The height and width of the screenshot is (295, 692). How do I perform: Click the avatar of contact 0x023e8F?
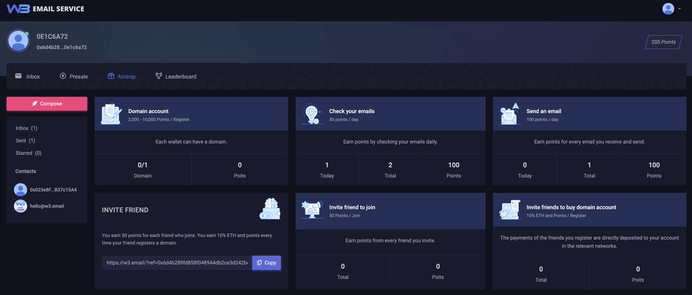coord(20,190)
